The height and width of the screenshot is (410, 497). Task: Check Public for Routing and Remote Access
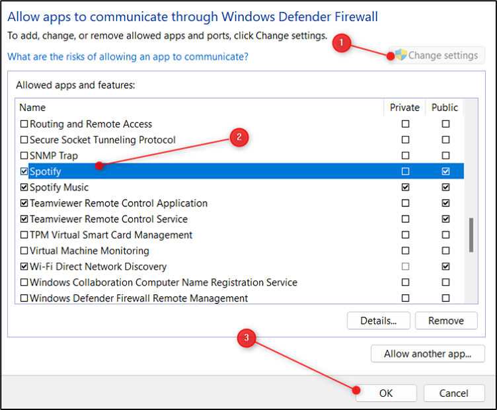[445, 124]
